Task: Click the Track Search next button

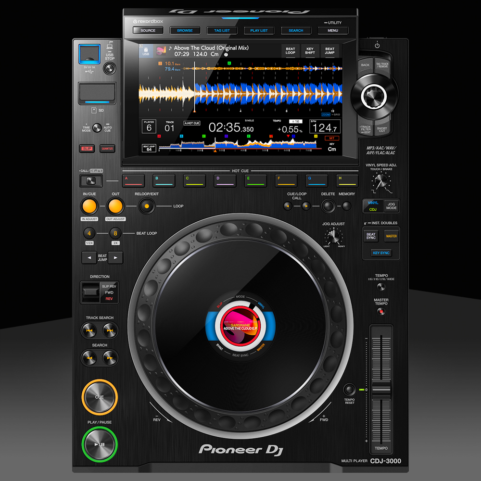Action: coord(110,331)
